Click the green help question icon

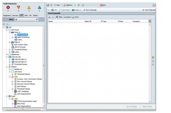pos(75,5)
